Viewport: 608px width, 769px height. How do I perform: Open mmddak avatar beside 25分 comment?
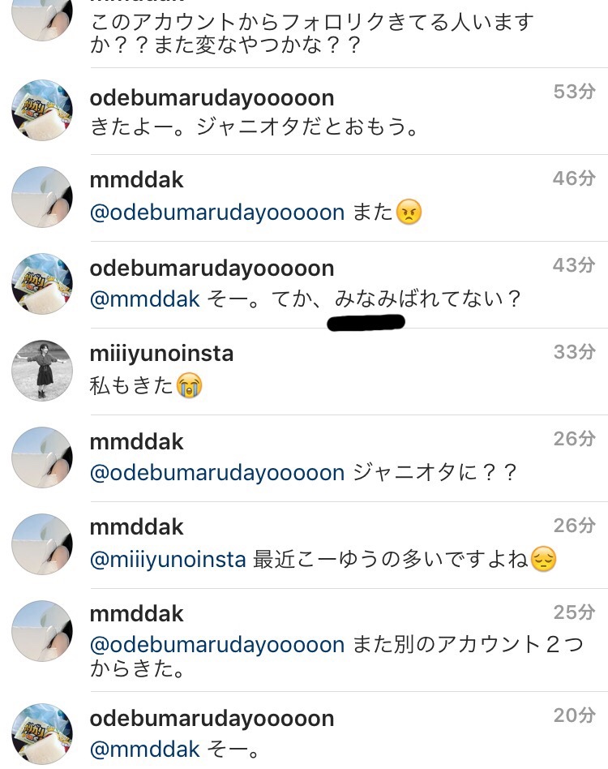[x=42, y=631]
